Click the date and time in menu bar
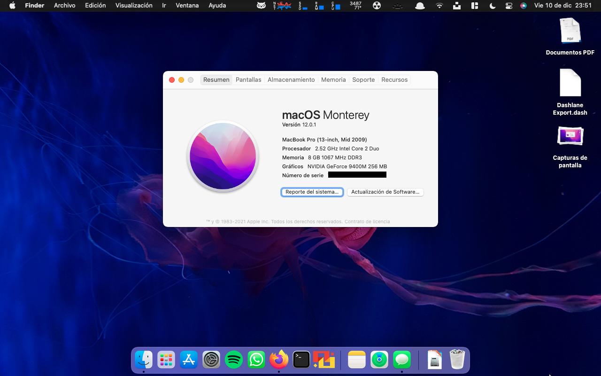This screenshot has width=601, height=376. point(562,6)
